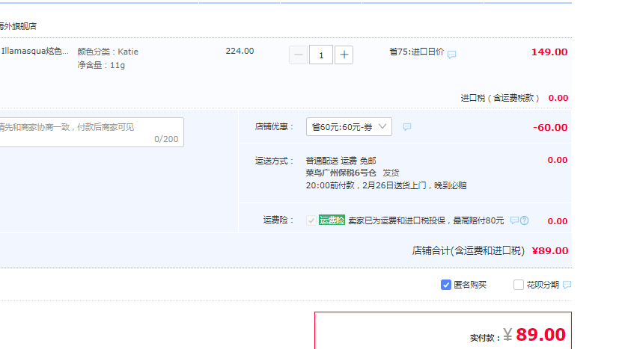622x349 pixels.
Task: Click the help question mark in 运费险 row
Action: pos(525,220)
